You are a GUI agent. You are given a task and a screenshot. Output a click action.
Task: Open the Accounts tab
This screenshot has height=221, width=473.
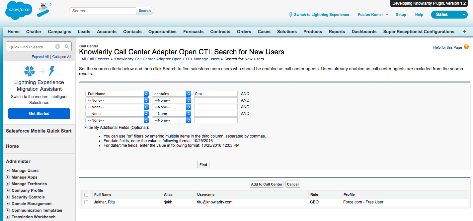tap(107, 32)
